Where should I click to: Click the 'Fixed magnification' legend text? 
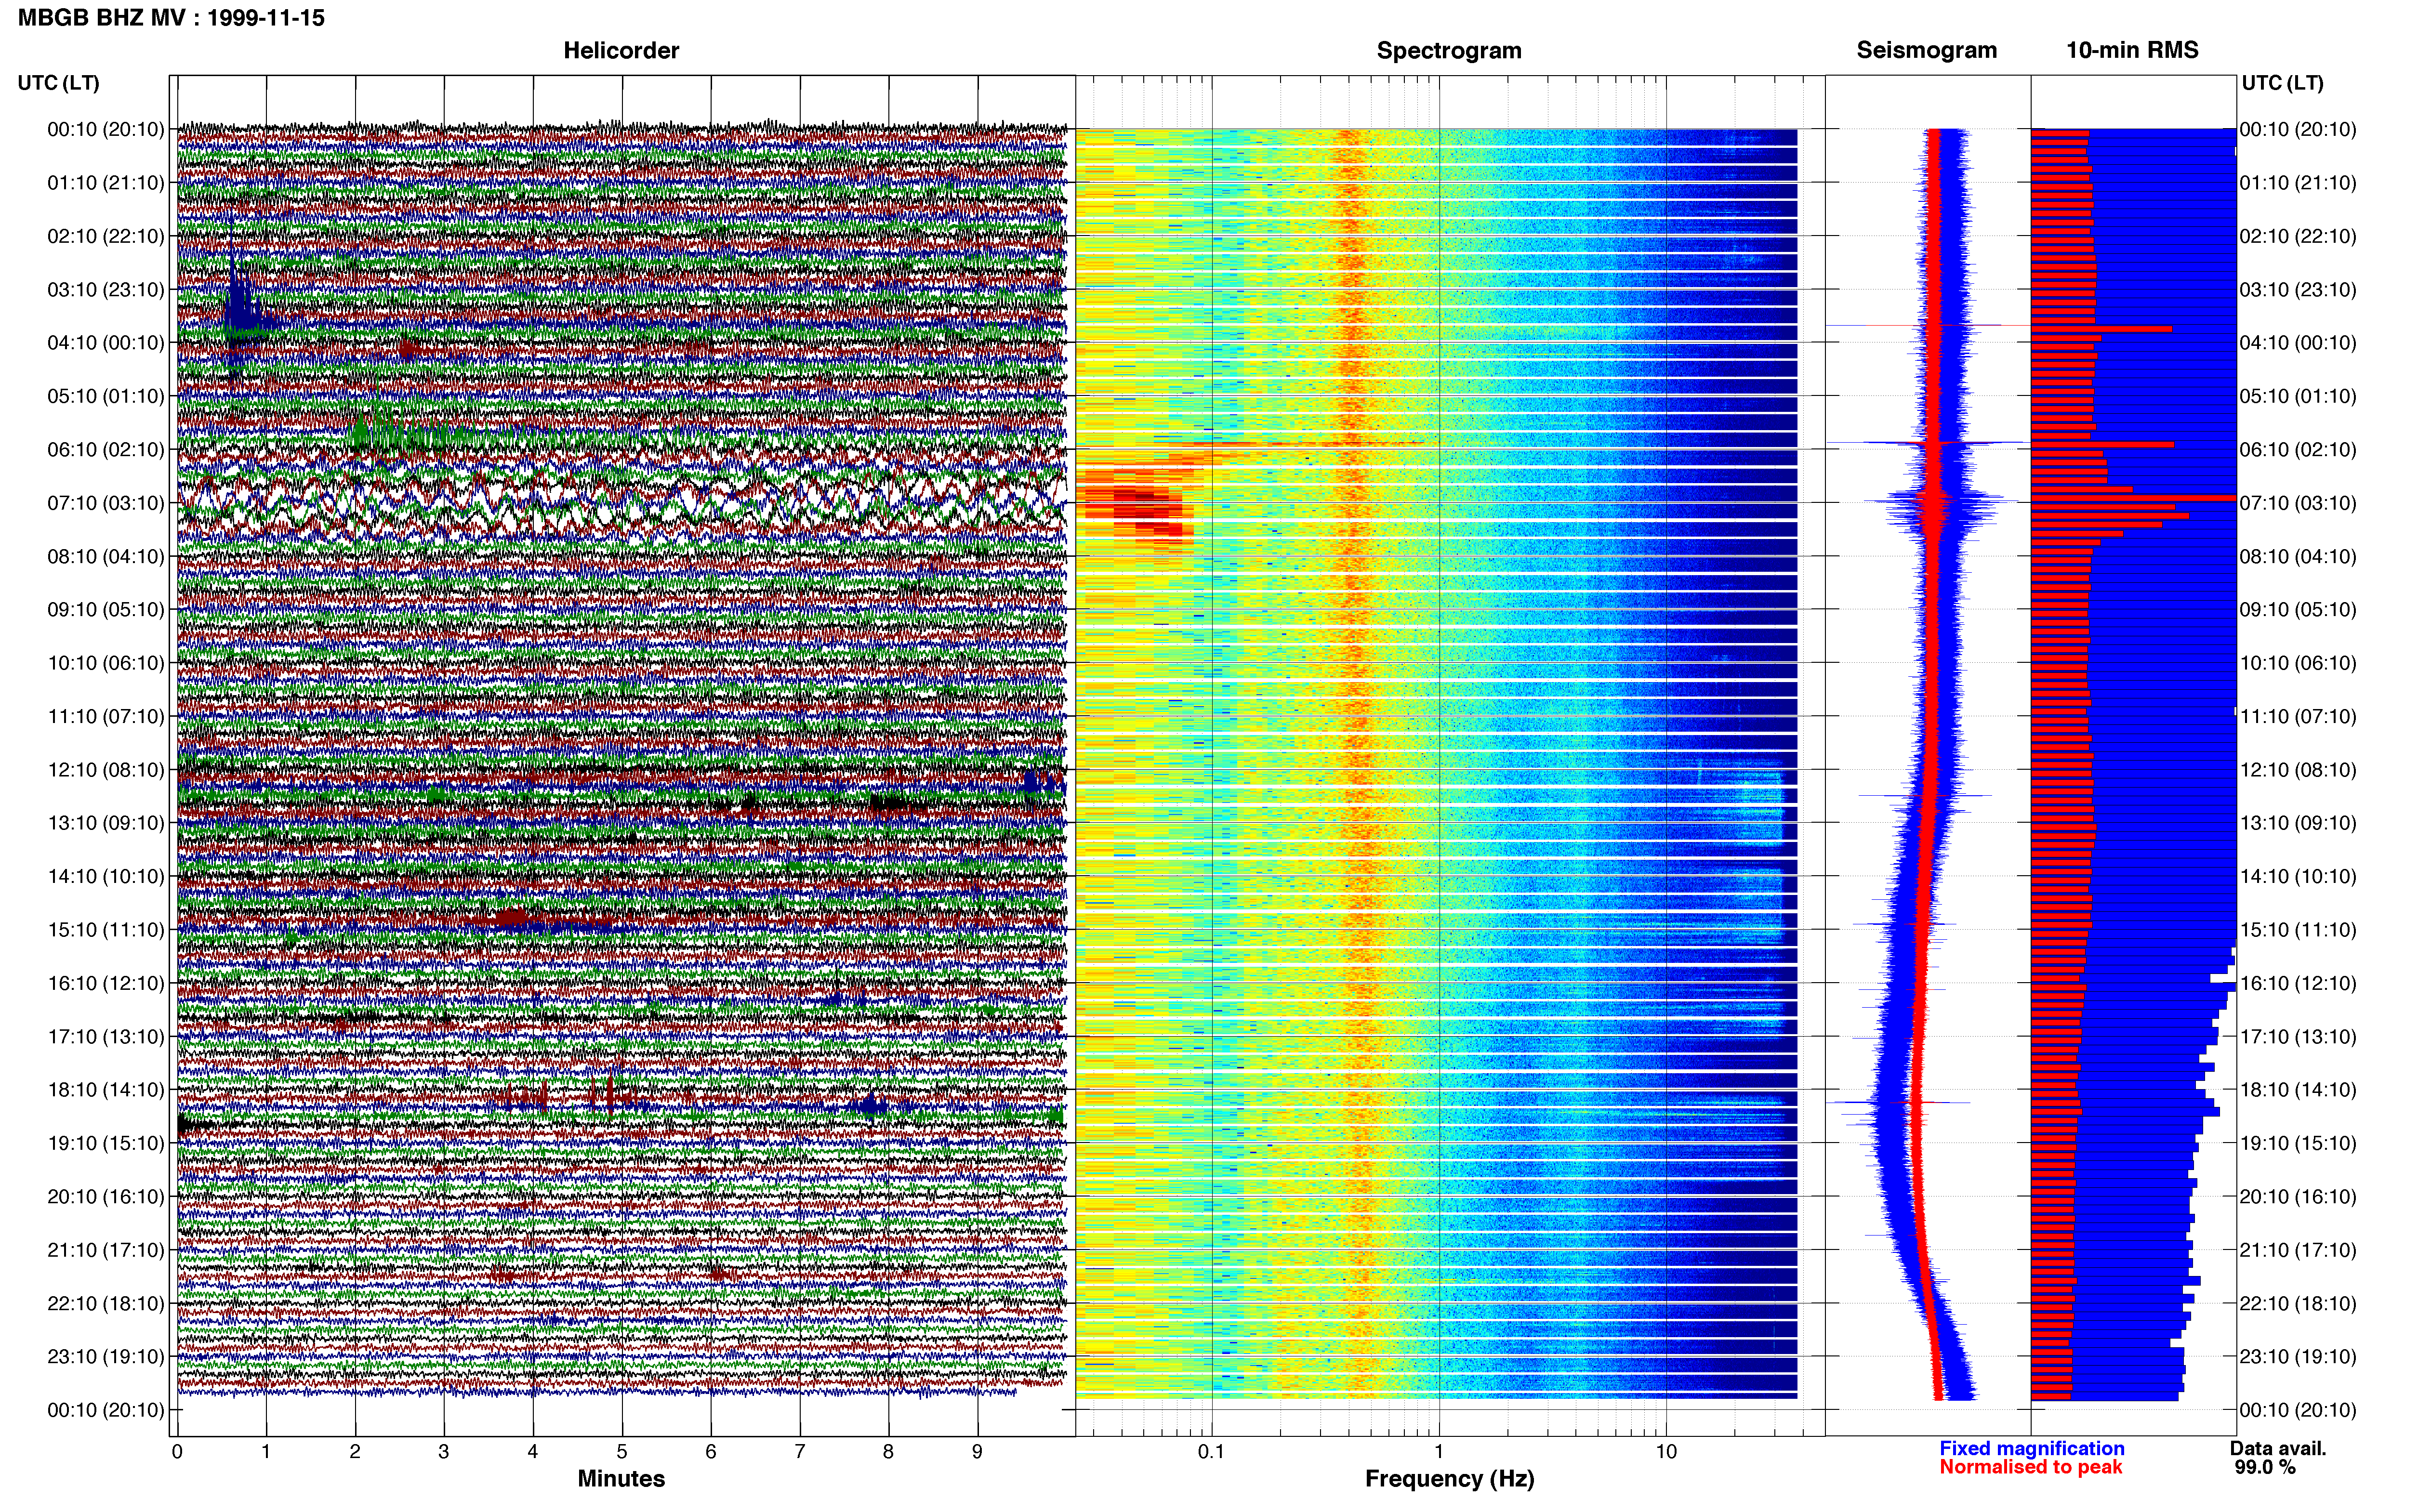2032,1448
